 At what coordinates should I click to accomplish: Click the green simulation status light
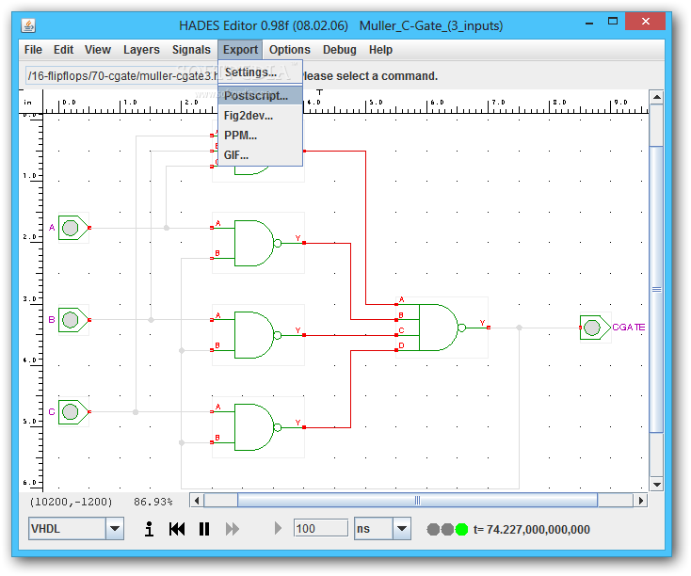(x=461, y=529)
